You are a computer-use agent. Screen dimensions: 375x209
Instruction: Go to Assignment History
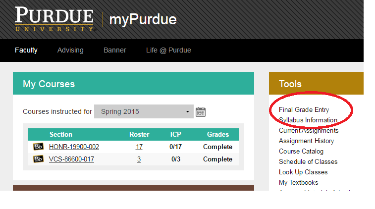click(306, 141)
